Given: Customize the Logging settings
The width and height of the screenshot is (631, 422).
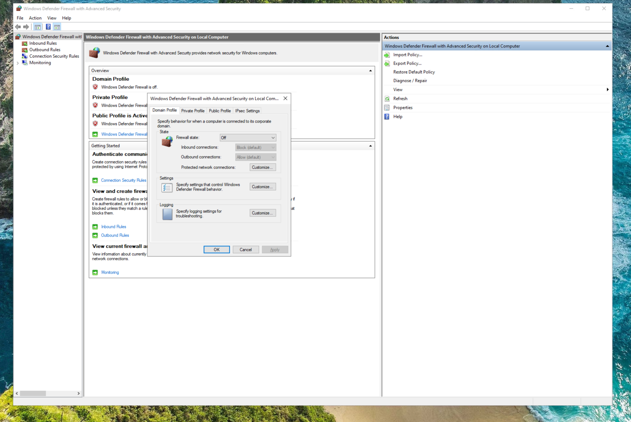Looking at the screenshot, I should coord(263,213).
